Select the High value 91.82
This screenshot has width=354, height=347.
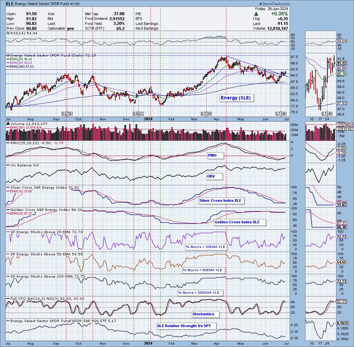pyautogui.click(x=31, y=19)
